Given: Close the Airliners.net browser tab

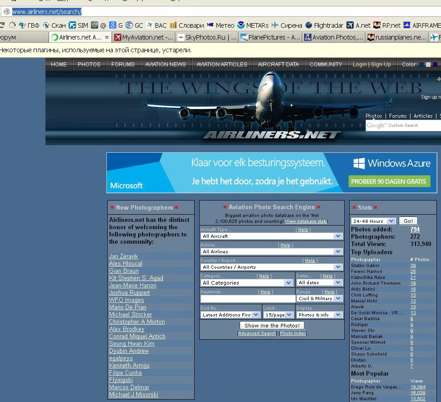Looking at the screenshot, I should (106, 37).
